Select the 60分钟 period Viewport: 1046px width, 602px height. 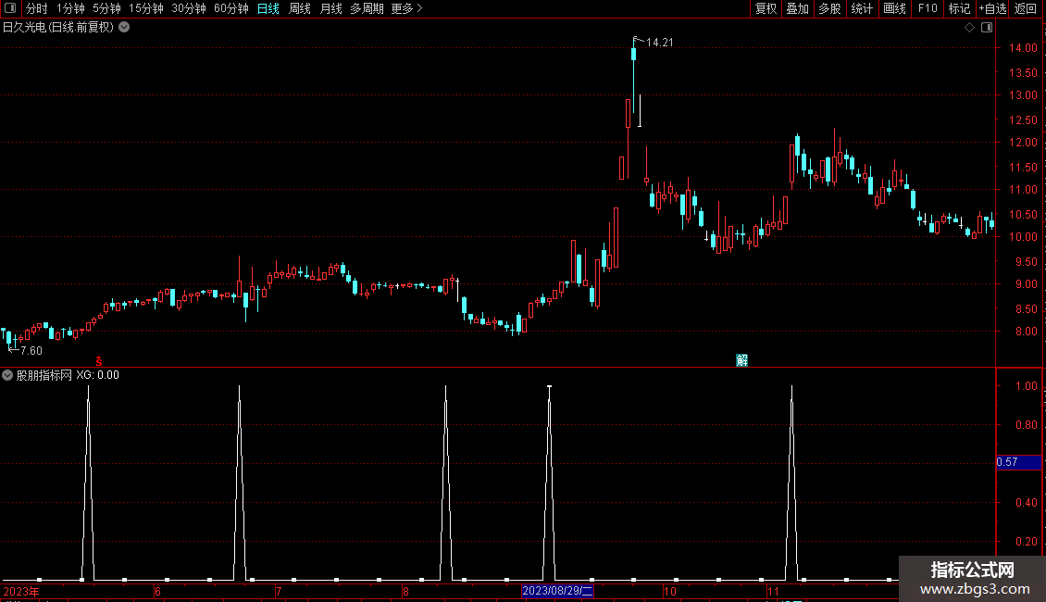pos(230,8)
